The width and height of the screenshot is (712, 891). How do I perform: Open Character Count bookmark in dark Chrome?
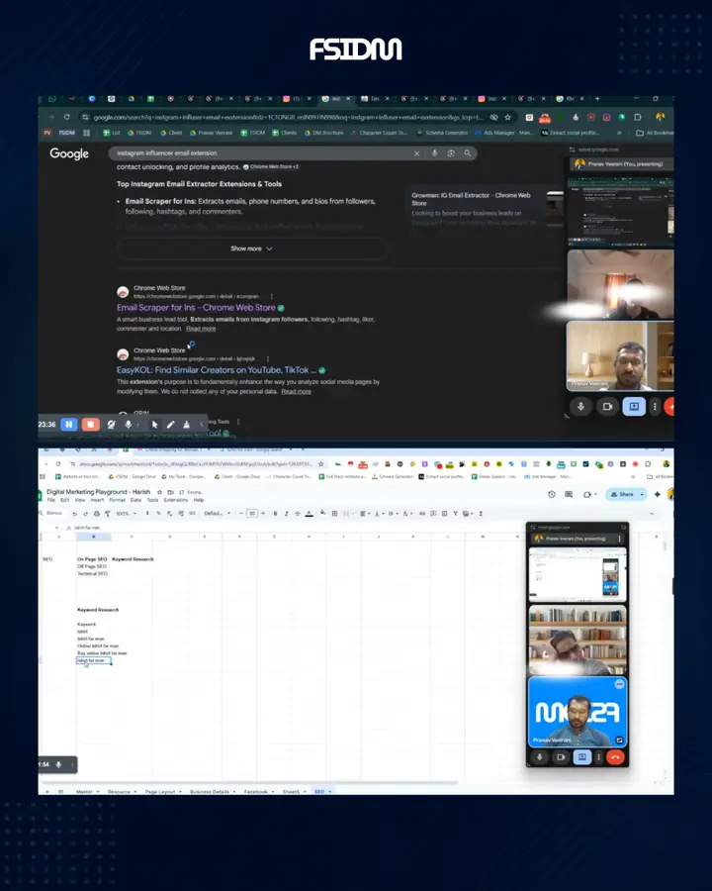pos(380,133)
